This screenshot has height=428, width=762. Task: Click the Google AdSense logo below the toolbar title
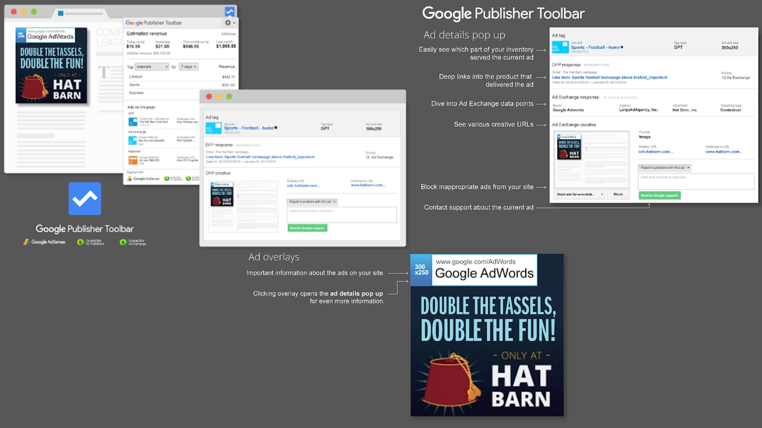[x=44, y=242]
